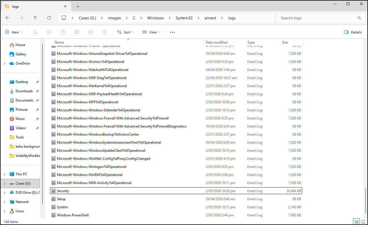
Task: Expand the Cases (G:) drive node
Action: [x=4, y=183]
